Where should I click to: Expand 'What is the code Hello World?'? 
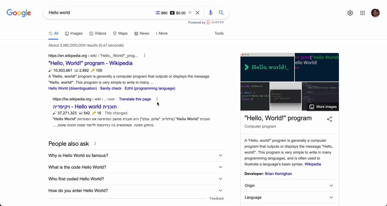pyautogui.click(x=136, y=167)
